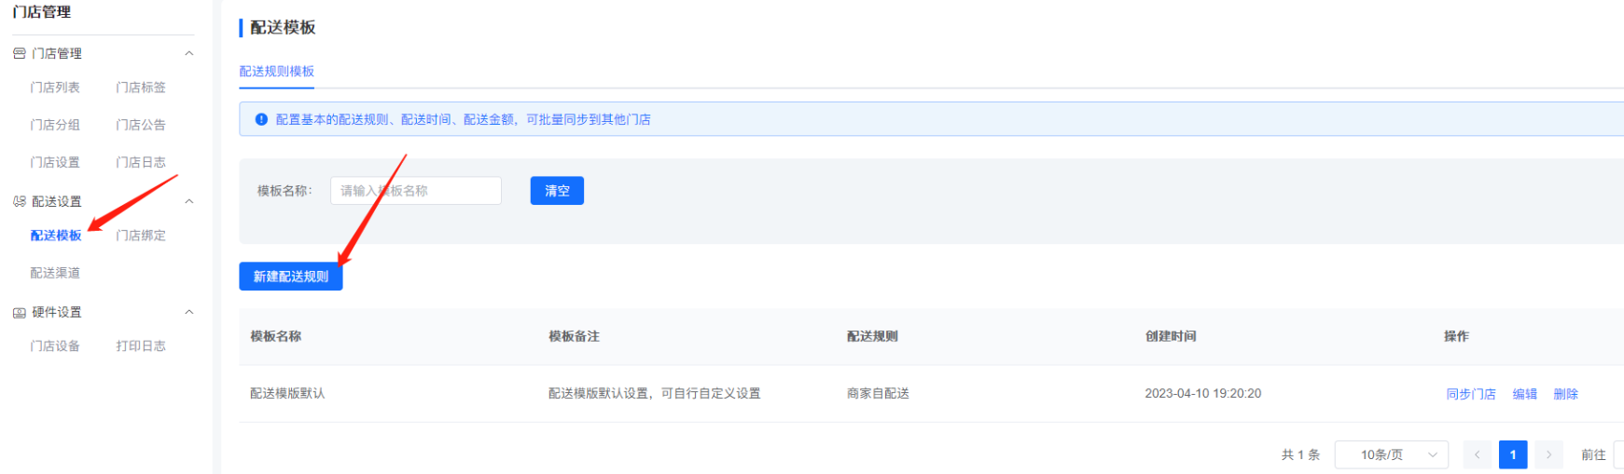Click the 2023-04-10 19:20:20 timestamp cell
Screen dimensions: 1624x474
pyautogui.click(x=1203, y=394)
